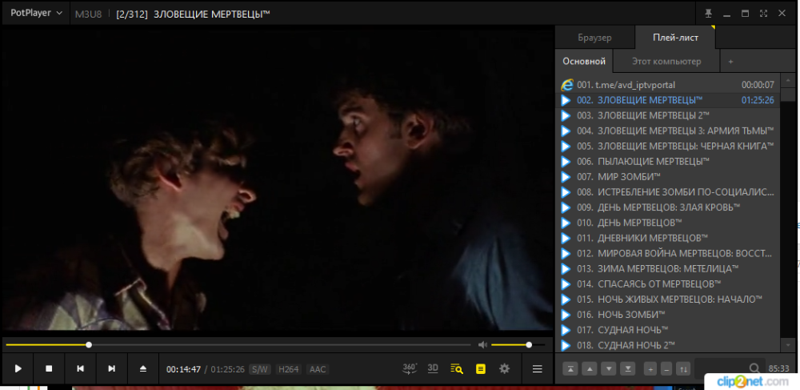Click the M3U8 format label in title bar
800x390 pixels.
point(88,14)
